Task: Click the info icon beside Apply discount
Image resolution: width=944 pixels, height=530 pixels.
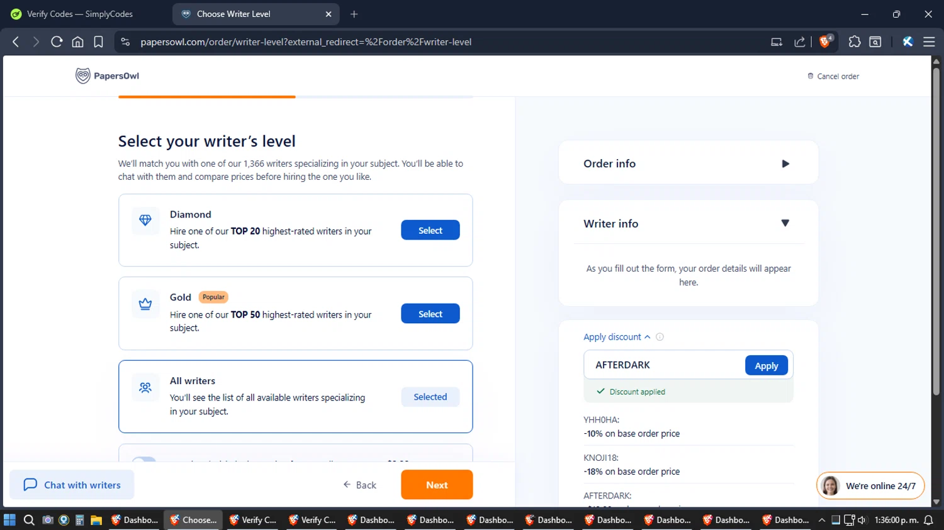Action: pos(660,337)
